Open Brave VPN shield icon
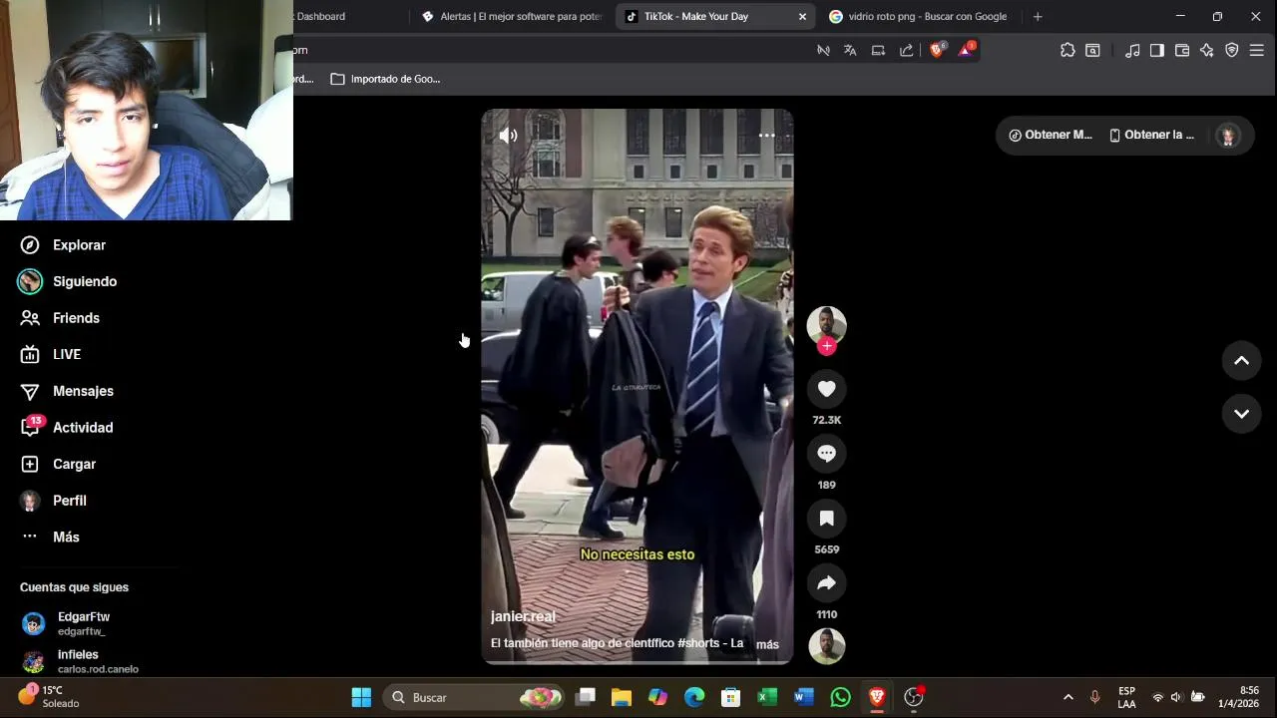The height and width of the screenshot is (718, 1277). [x=1232, y=50]
